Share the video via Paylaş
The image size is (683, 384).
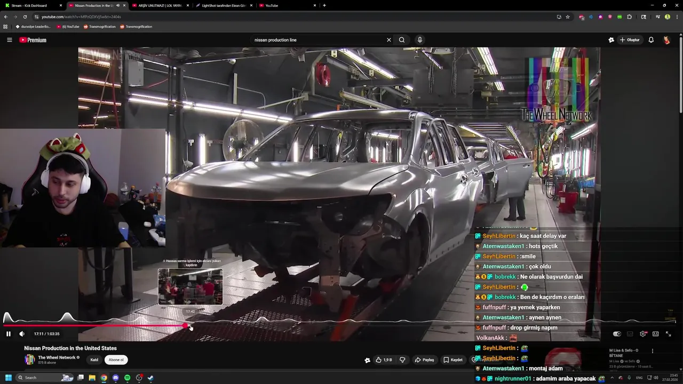click(424, 360)
